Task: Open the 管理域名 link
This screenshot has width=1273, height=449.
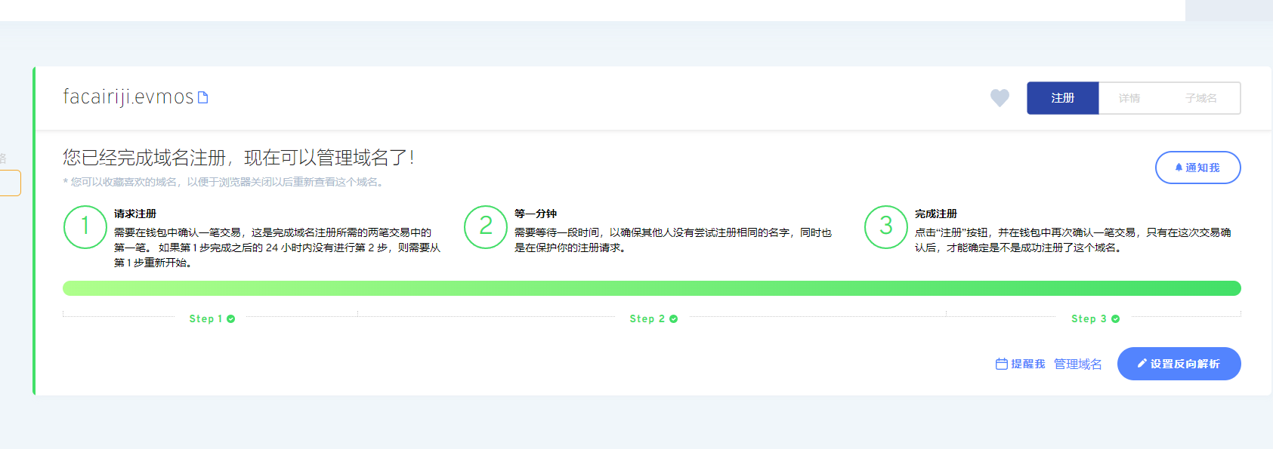Action: [1077, 364]
